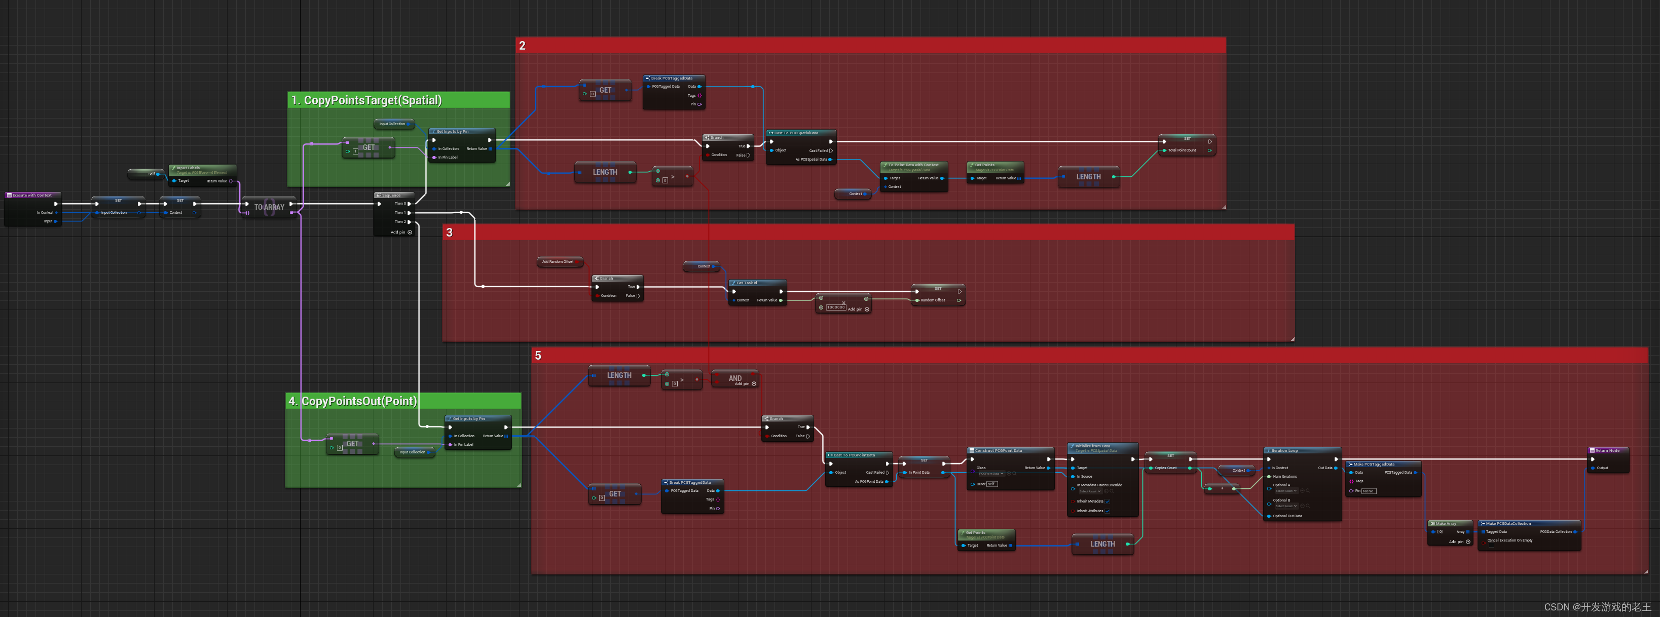
Task: Click Return Value pin of Input Labels node
Action: (x=231, y=181)
